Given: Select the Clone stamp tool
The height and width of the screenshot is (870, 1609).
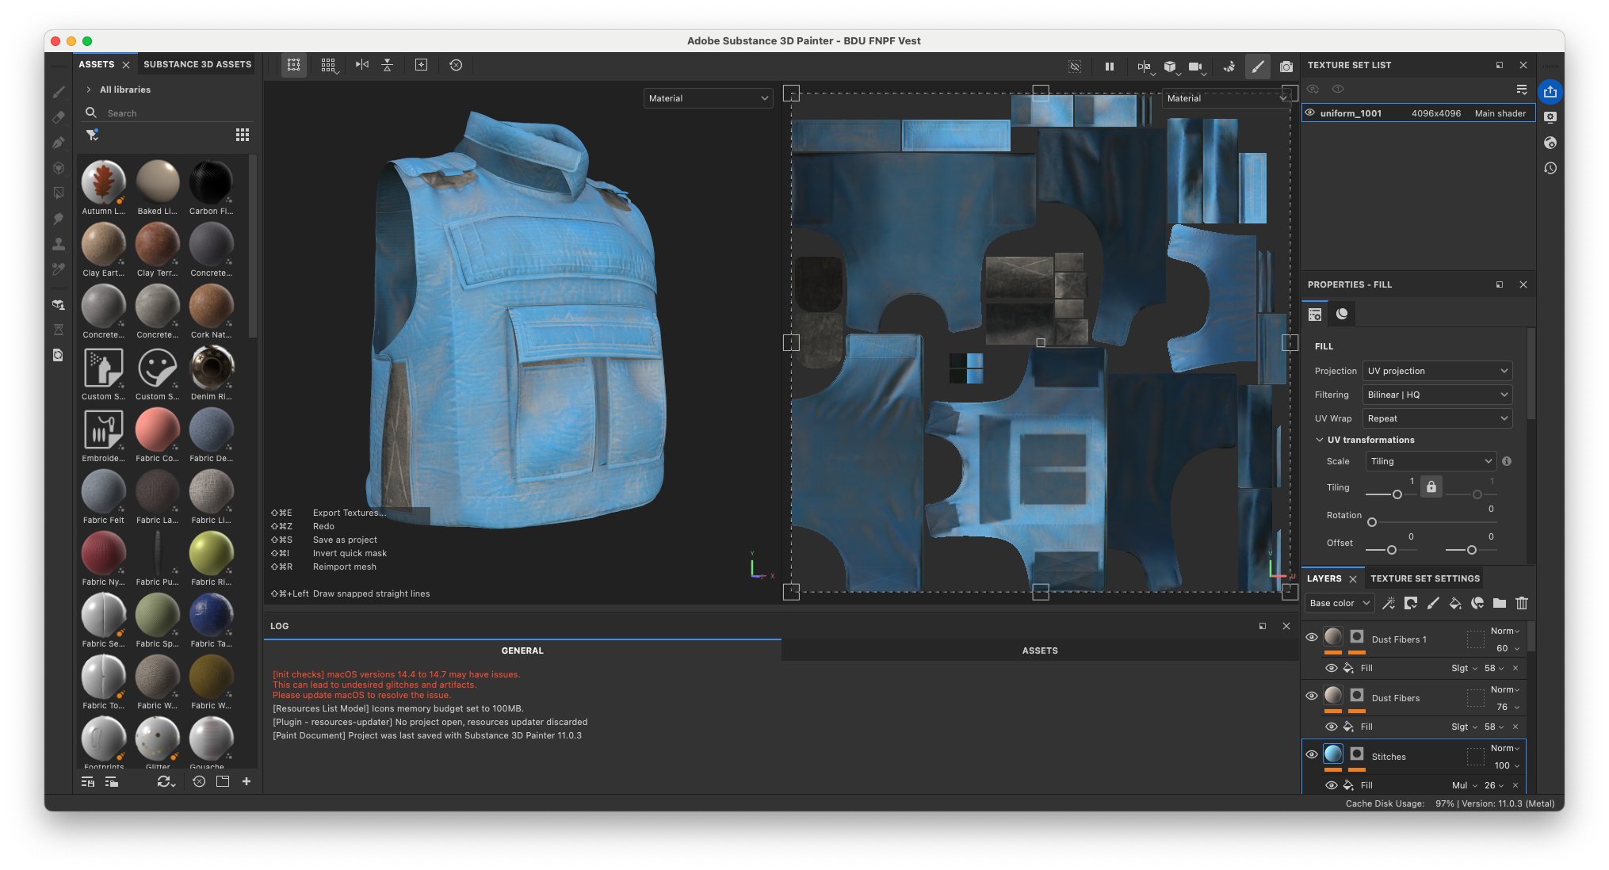Looking at the screenshot, I should pyautogui.click(x=59, y=244).
